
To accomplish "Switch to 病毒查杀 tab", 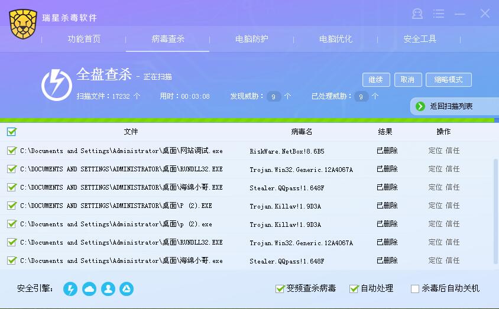I will click(168, 39).
